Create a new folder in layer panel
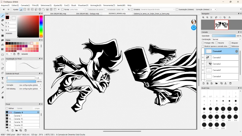242x136 pixels. click(216, 83)
